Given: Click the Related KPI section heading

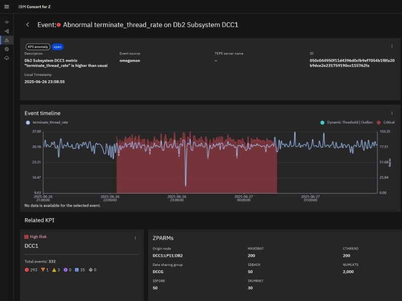Looking at the screenshot, I should pyautogui.click(x=40, y=220).
